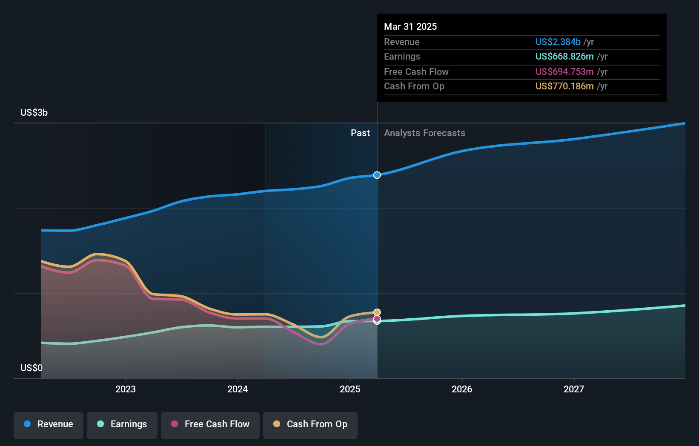The height and width of the screenshot is (446, 699).
Task: Click the US$3b y-axis label
Action: pyautogui.click(x=34, y=112)
